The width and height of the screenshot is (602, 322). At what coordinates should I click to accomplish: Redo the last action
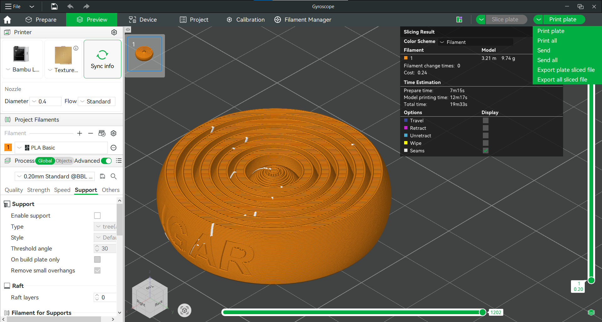[x=86, y=6]
